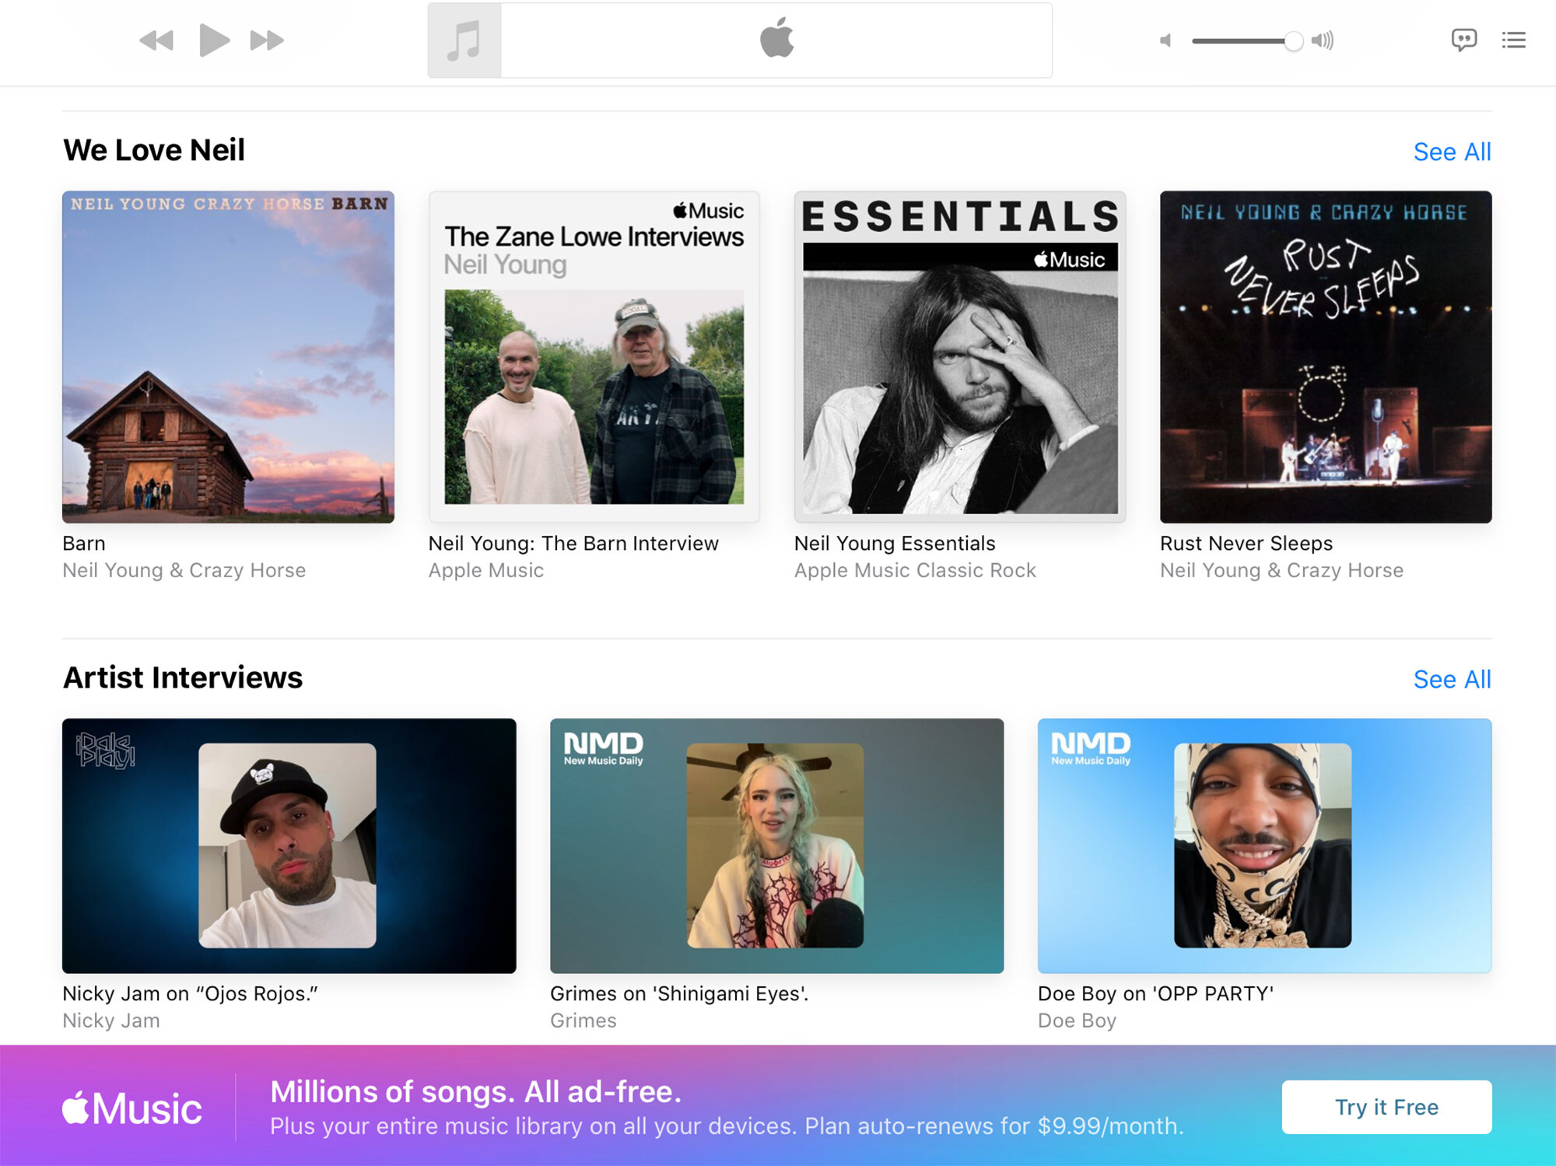Click the rewind previous track button
1556x1166 pixels.
pyautogui.click(x=156, y=40)
